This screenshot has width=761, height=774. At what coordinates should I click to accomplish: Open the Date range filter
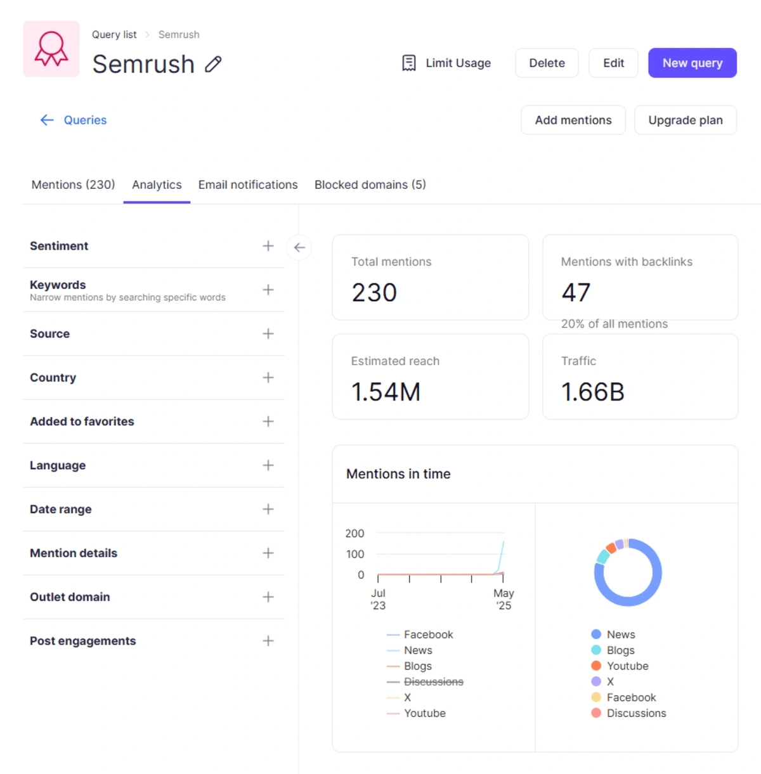coord(268,509)
